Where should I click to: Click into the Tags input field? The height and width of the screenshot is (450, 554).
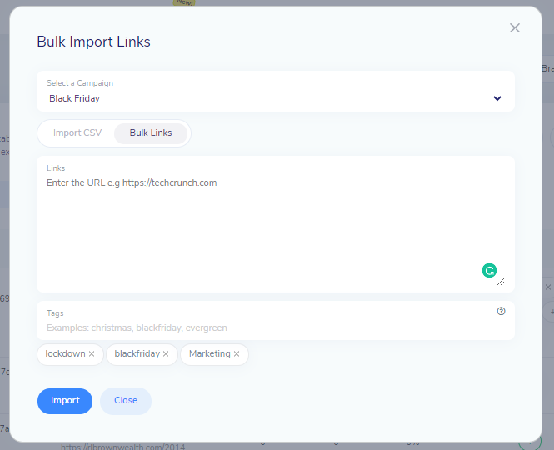pyautogui.click(x=267, y=327)
